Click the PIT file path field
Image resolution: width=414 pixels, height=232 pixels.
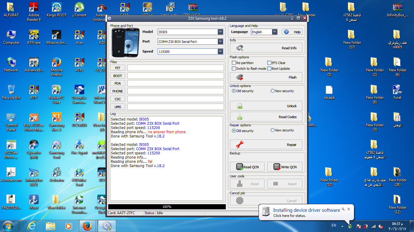coord(175,68)
